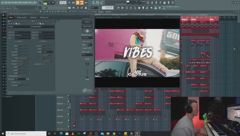240x136 pixels.
Task: Click the Wizard button
Action: (x=87, y=22)
